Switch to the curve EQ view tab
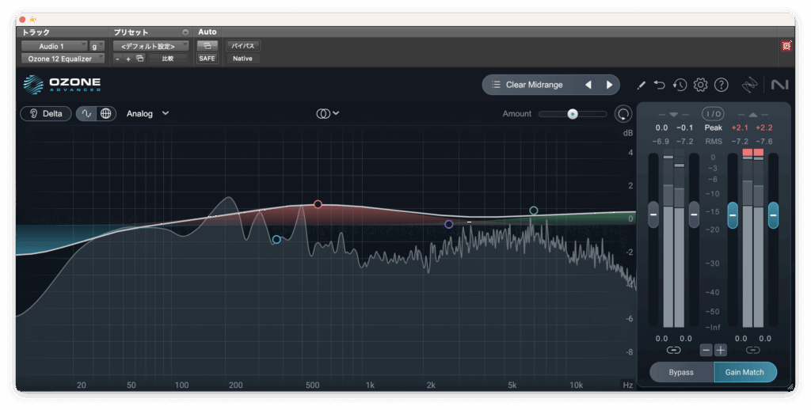 coord(86,113)
